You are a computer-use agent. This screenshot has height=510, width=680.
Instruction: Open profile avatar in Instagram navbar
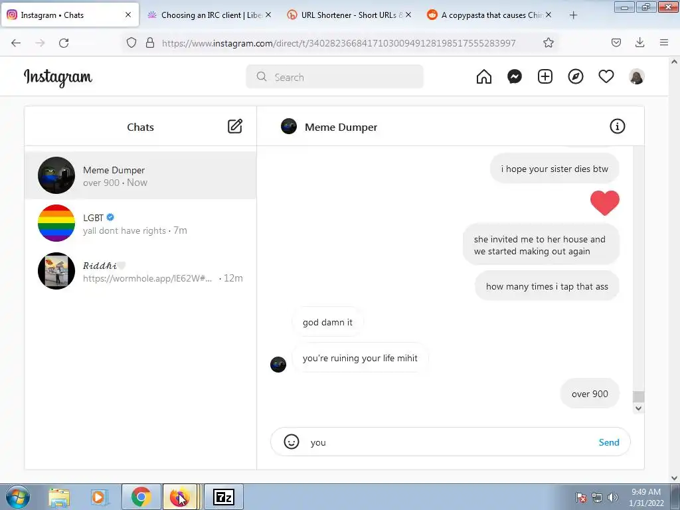(636, 77)
